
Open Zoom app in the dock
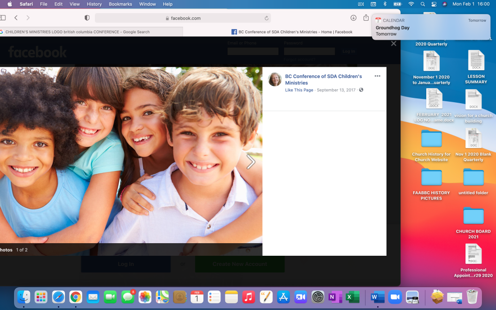click(x=395, y=297)
